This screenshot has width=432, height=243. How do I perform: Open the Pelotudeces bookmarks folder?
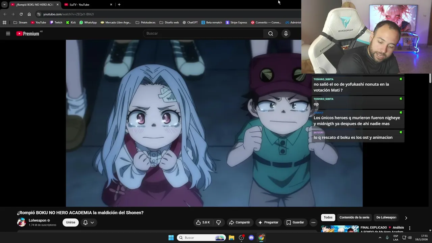(x=145, y=23)
